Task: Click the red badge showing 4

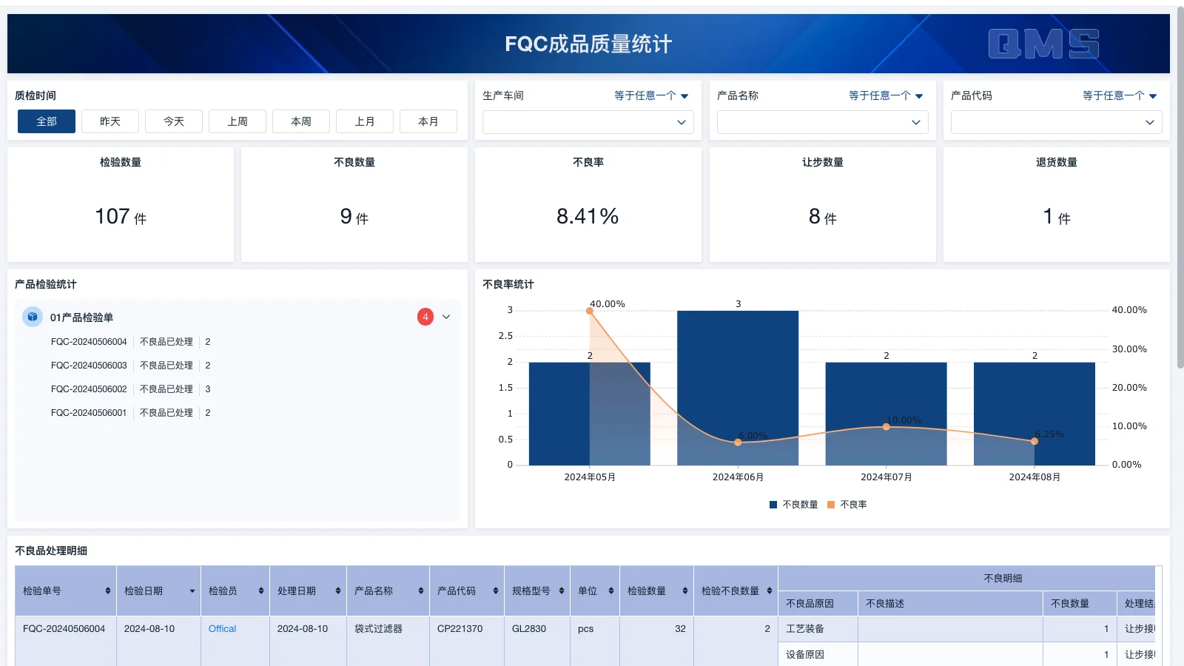Action: point(425,317)
